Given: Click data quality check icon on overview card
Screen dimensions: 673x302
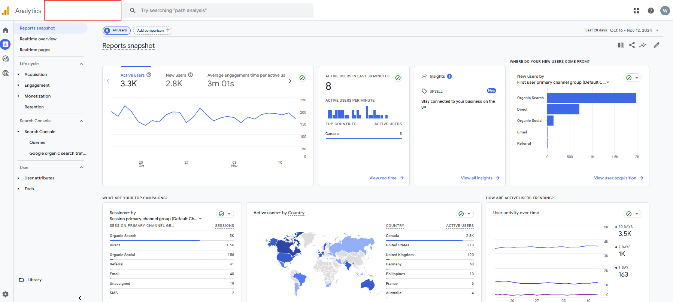Looking at the screenshot, I should 302,78.
